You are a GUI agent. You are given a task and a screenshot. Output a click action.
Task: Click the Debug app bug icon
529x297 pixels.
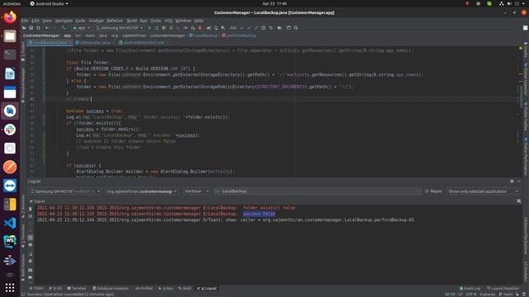[171, 28]
